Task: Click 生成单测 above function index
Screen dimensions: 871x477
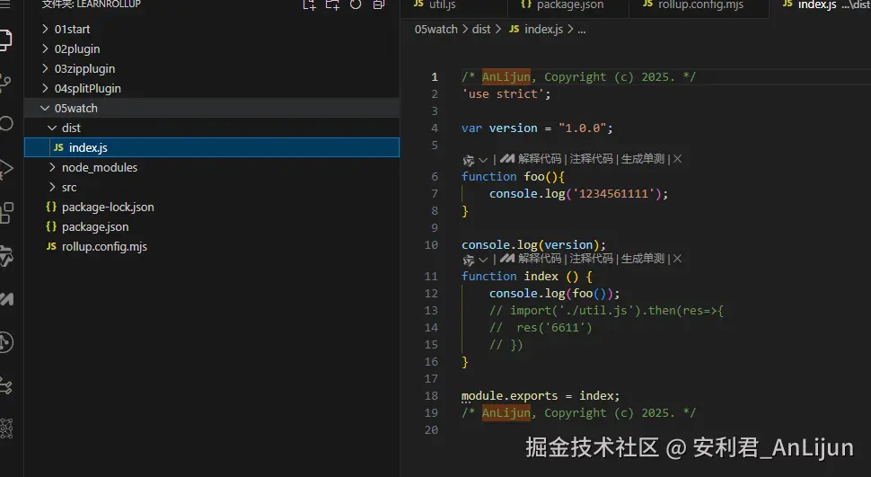Action: pyautogui.click(x=643, y=259)
